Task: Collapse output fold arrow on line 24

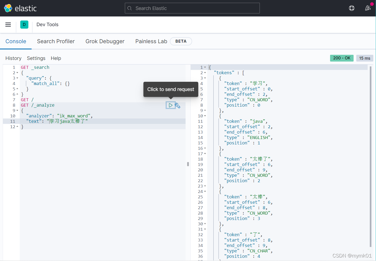Action: pyautogui.click(x=205, y=192)
